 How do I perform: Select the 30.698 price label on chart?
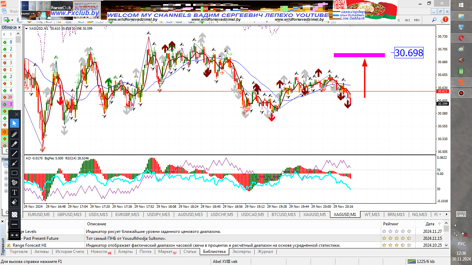click(409, 53)
